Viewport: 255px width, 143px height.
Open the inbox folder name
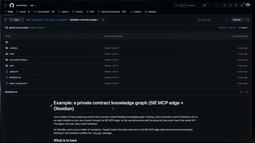12,54
